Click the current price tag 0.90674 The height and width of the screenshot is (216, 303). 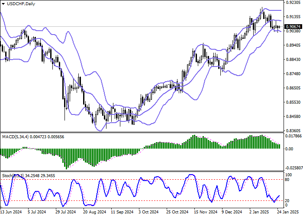pyautogui.click(x=292, y=27)
